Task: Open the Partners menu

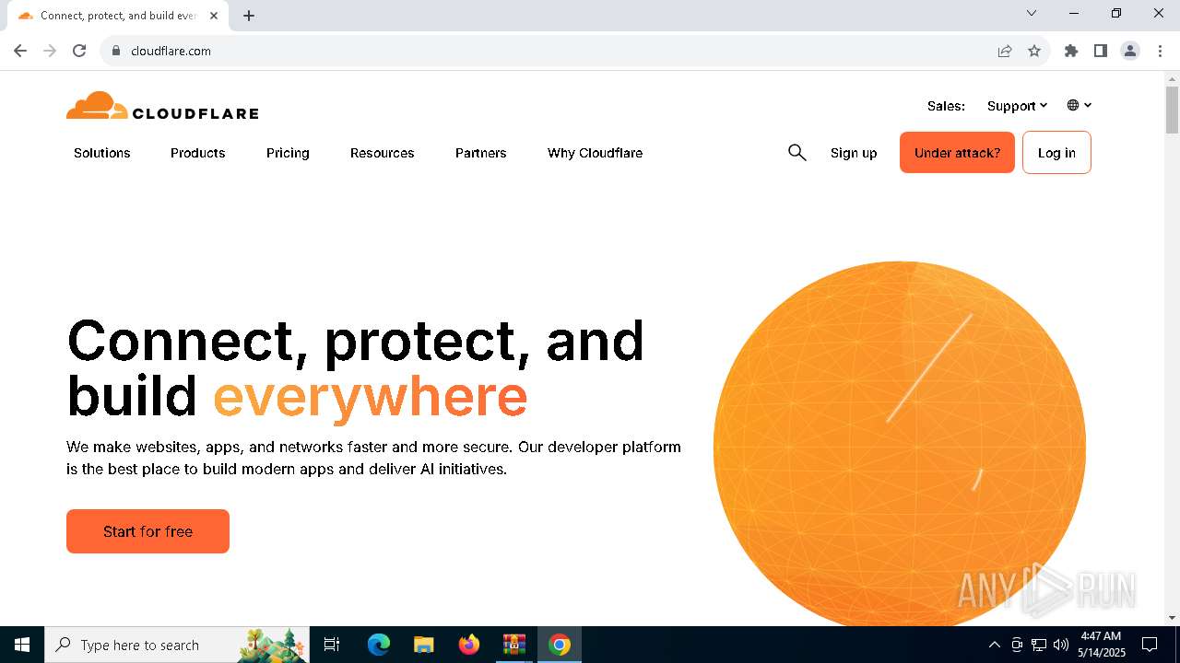Action: (x=481, y=153)
